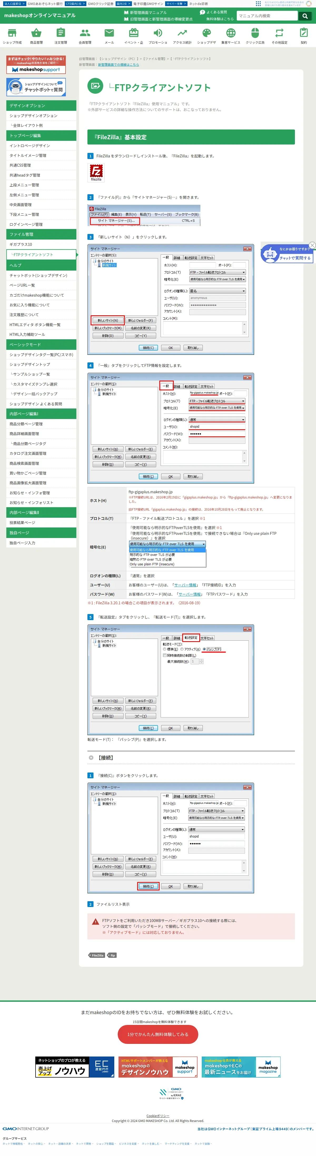Expand ネットで買物 footer menu
The width and height of the screenshot is (316, 1156).
tap(84, 1143)
